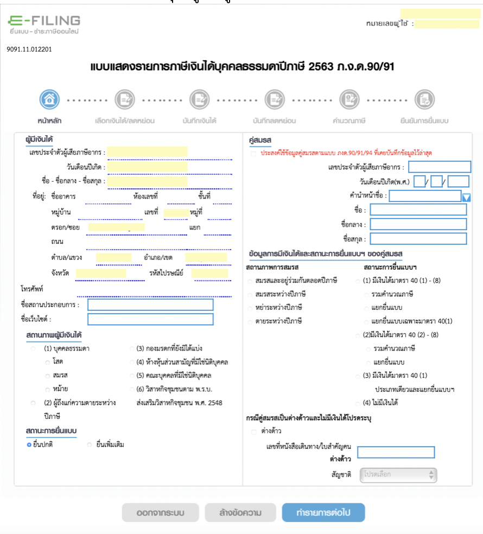The image size is (483, 534).
Task: Select (2)มีเงินได้มาตรา 40 (2) - (8) radio
Action: tap(358, 336)
